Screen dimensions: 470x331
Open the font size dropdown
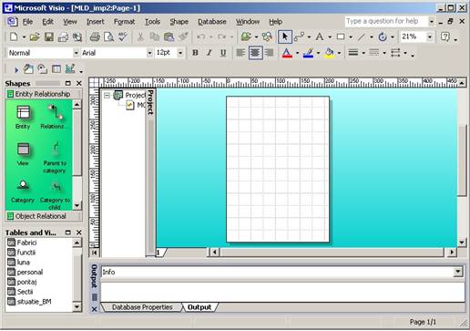[x=180, y=53]
